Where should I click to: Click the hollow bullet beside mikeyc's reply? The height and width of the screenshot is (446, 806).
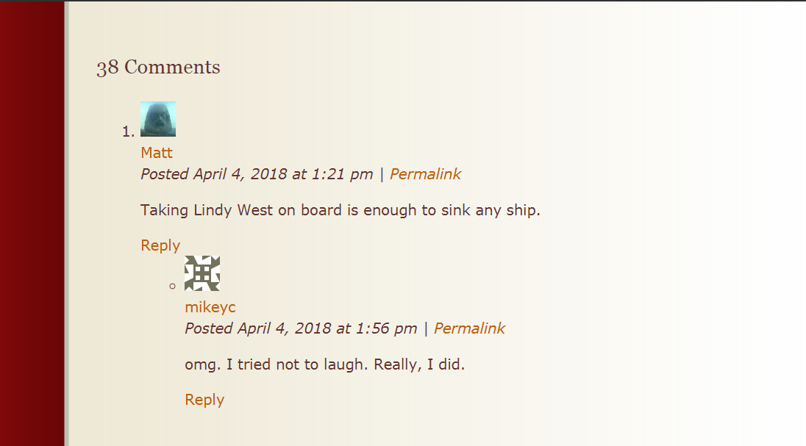pos(173,286)
